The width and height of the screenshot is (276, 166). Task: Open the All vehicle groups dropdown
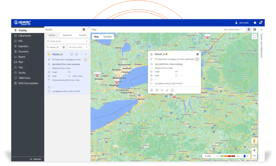click(x=67, y=41)
